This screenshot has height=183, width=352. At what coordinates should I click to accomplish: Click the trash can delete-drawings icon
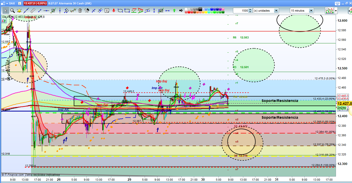[x=80, y=11]
